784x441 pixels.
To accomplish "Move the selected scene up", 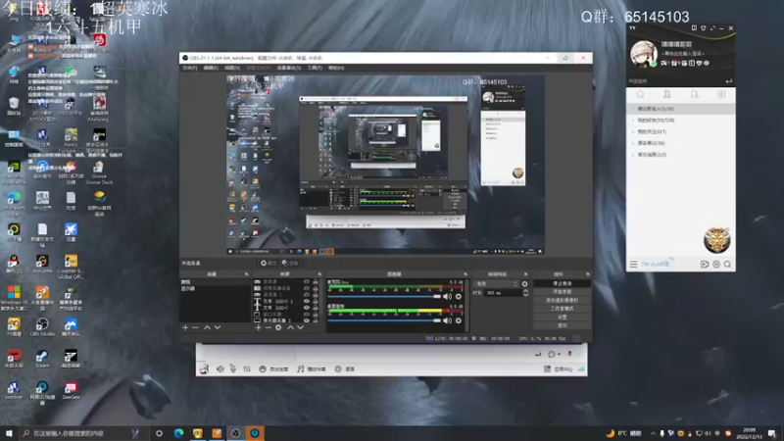I will (207, 327).
